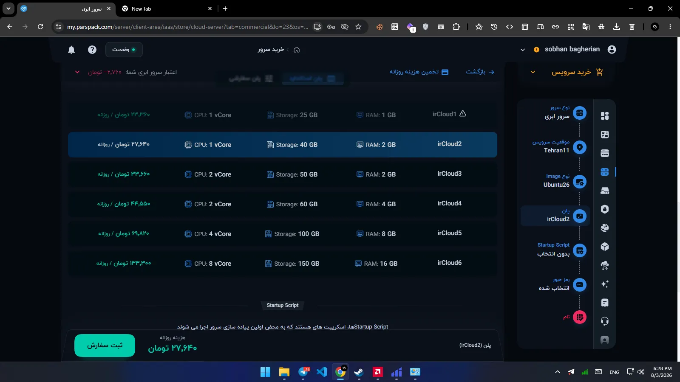680x382 pixels.
Task: Select the red name (نام) step icon
Action: [580, 317]
